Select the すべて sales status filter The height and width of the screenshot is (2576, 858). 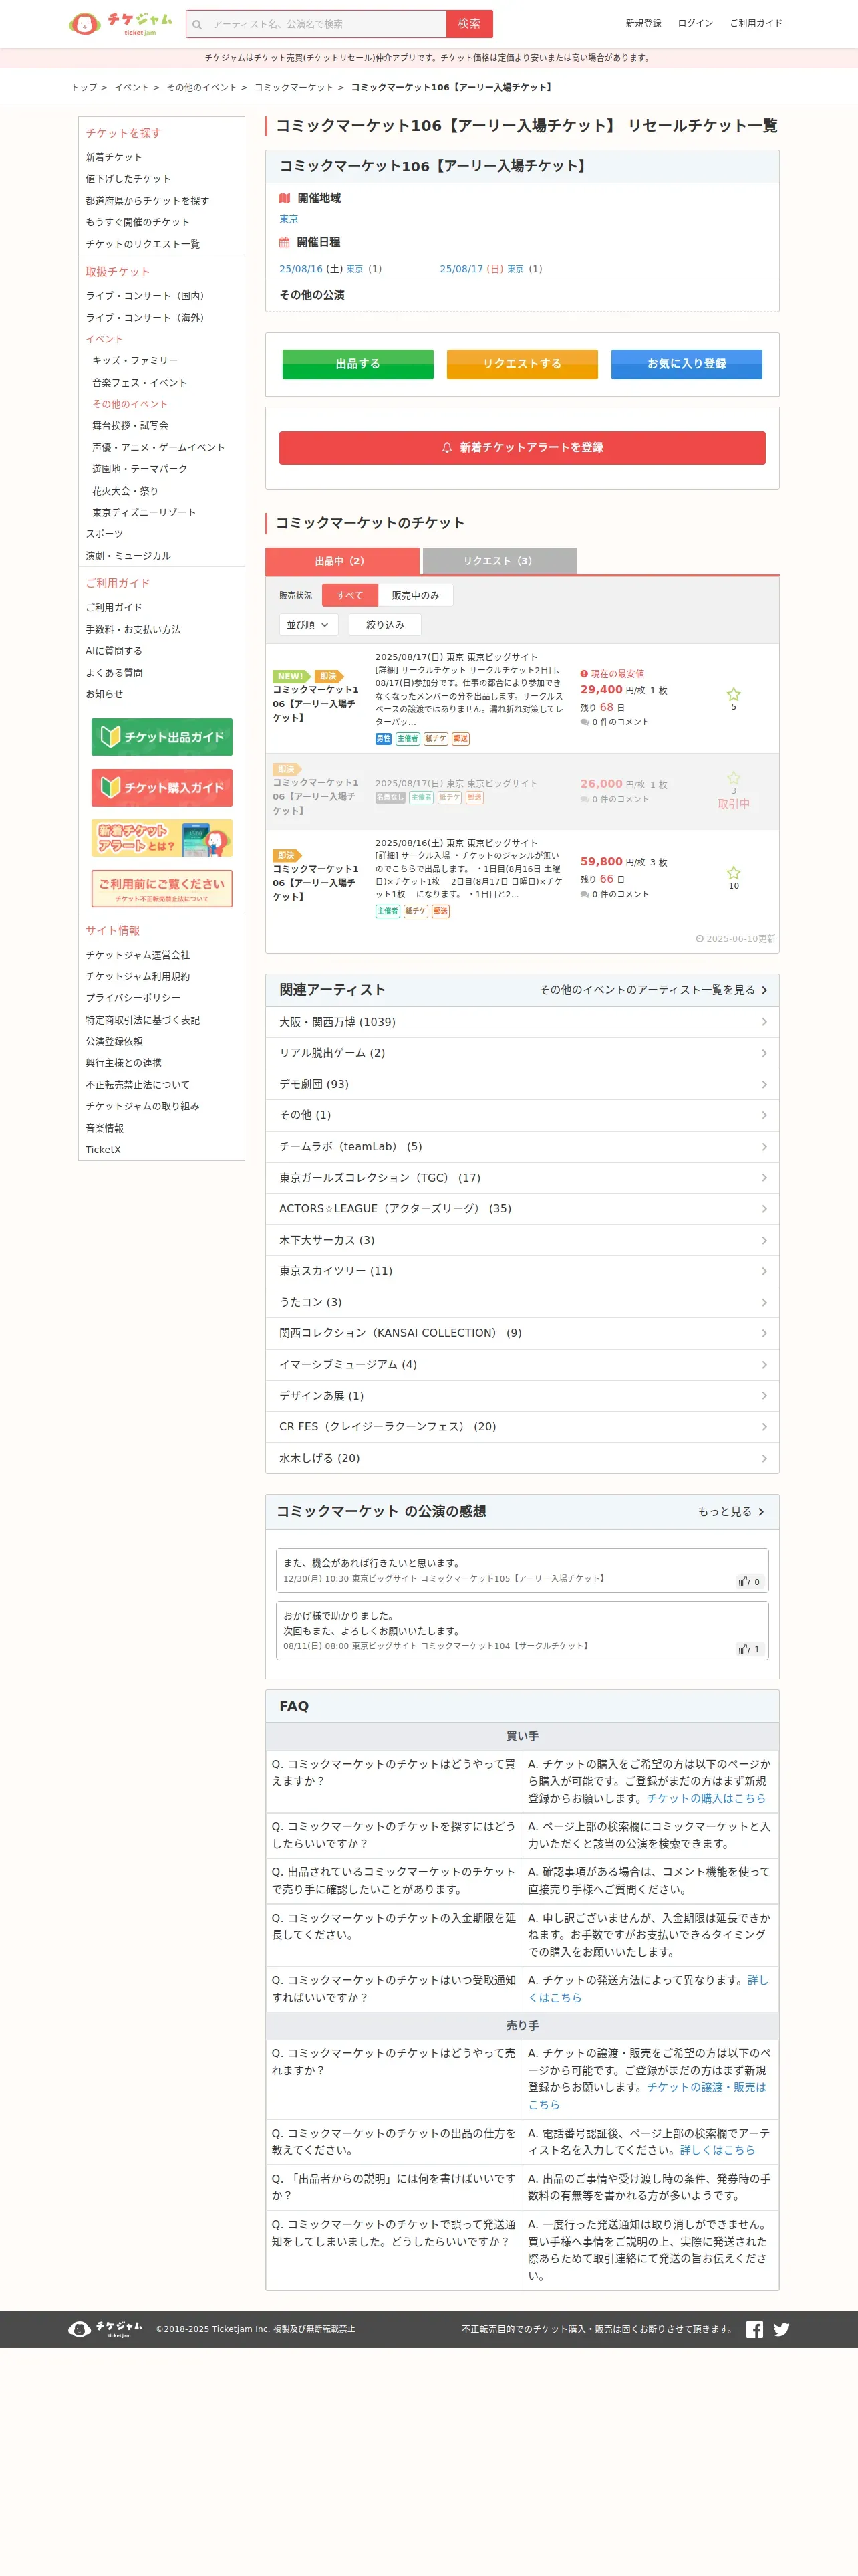[x=349, y=596]
